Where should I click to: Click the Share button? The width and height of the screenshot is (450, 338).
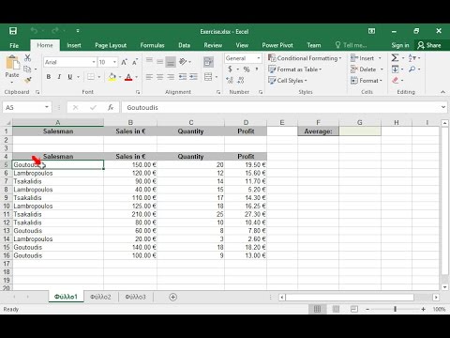[x=429, y=45]
